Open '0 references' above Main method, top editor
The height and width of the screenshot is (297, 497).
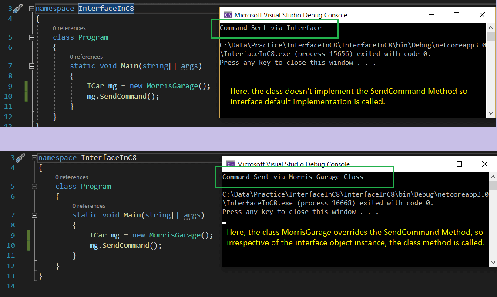(x=86, y=57)
